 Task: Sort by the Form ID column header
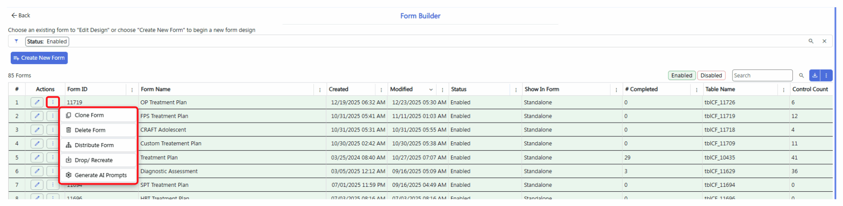coord(77,89)
